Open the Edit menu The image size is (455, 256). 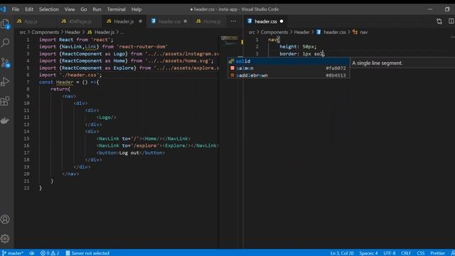pos(29,9)
